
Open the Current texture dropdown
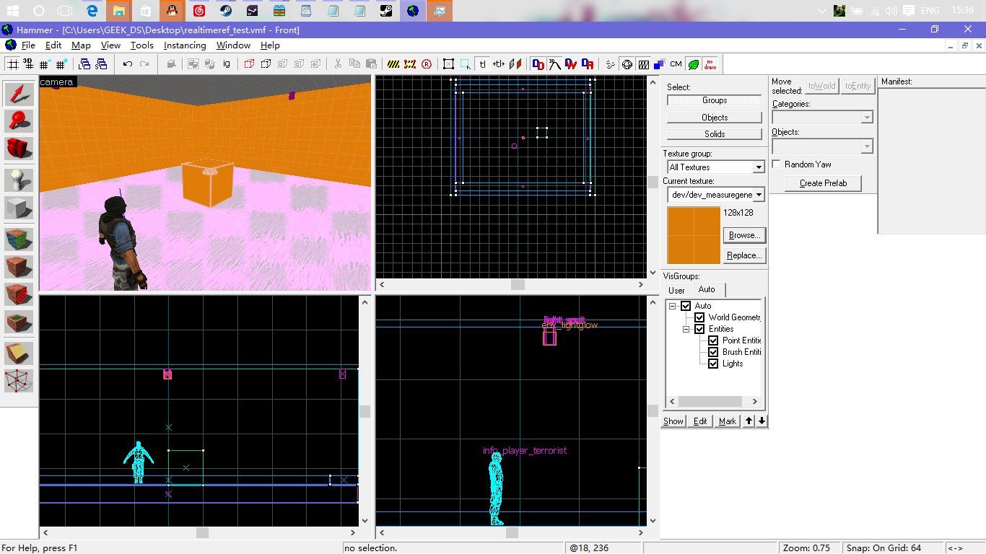pyautogui.click(x=758, y=195)
